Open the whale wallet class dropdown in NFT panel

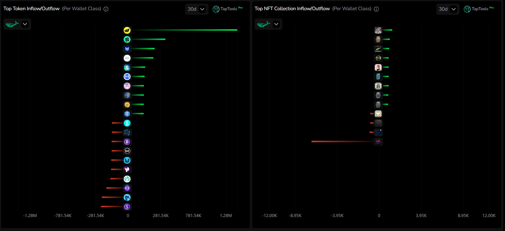pos(268,24)
